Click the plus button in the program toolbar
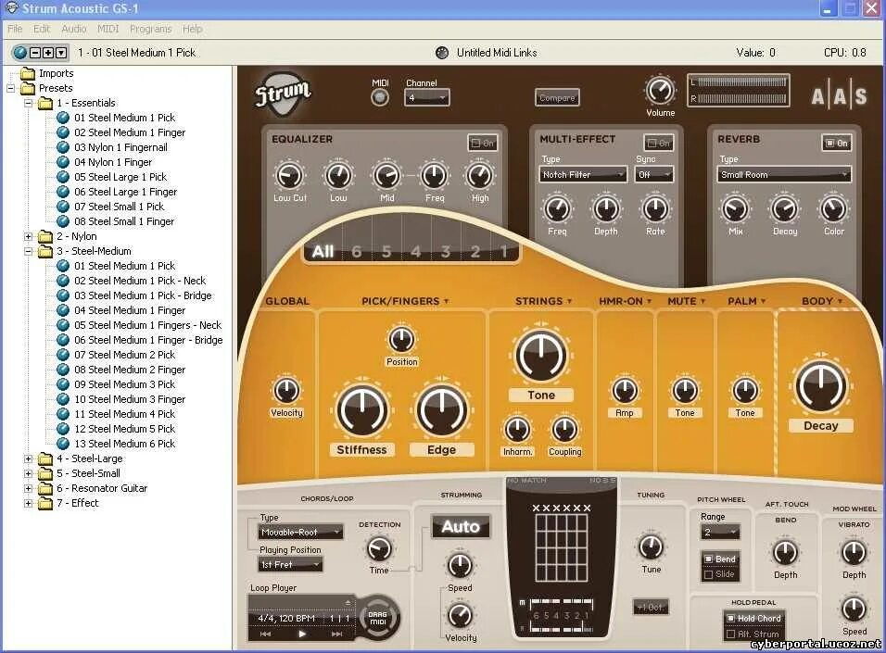Viewport: 886px width, 653px height. click(48, 53)
